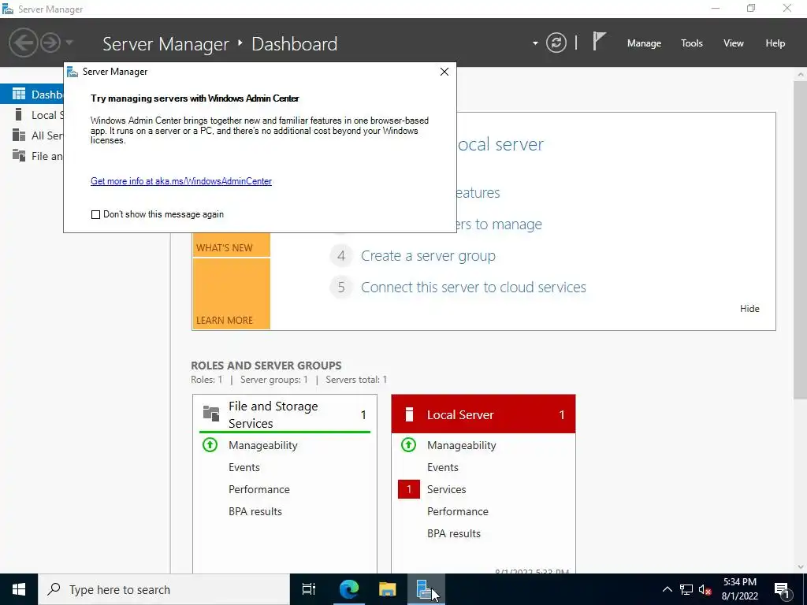Open the View menu

(x=734, y=43)
